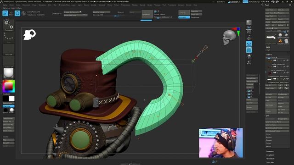294x165 pixels.
Task: Open the Preferences menu
Action: pos(125,5)
